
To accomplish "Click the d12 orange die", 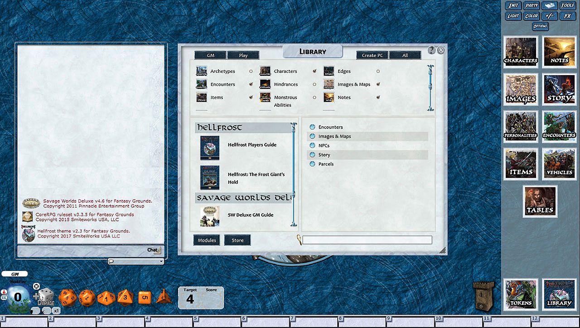I will pos(86,298).
